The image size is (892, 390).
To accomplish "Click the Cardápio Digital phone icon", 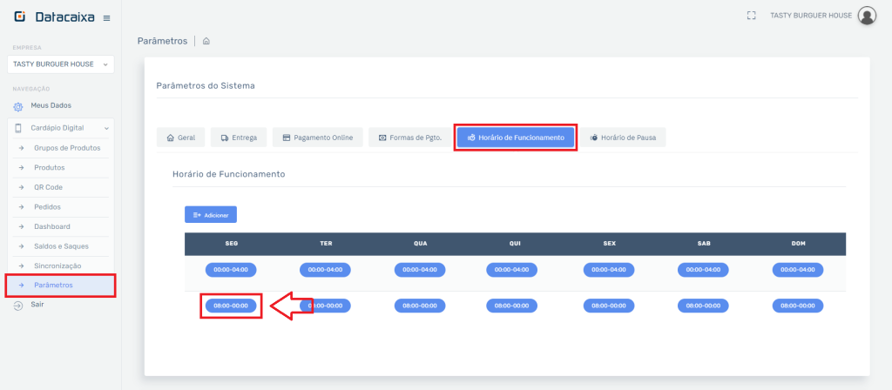I will tap(18, 128).
